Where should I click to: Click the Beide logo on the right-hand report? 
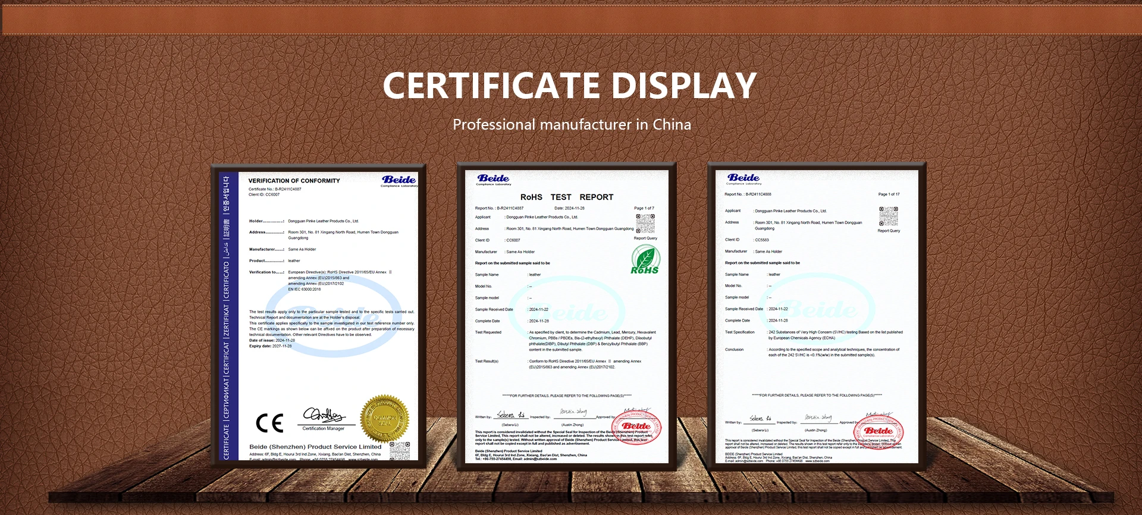[743, 178]
